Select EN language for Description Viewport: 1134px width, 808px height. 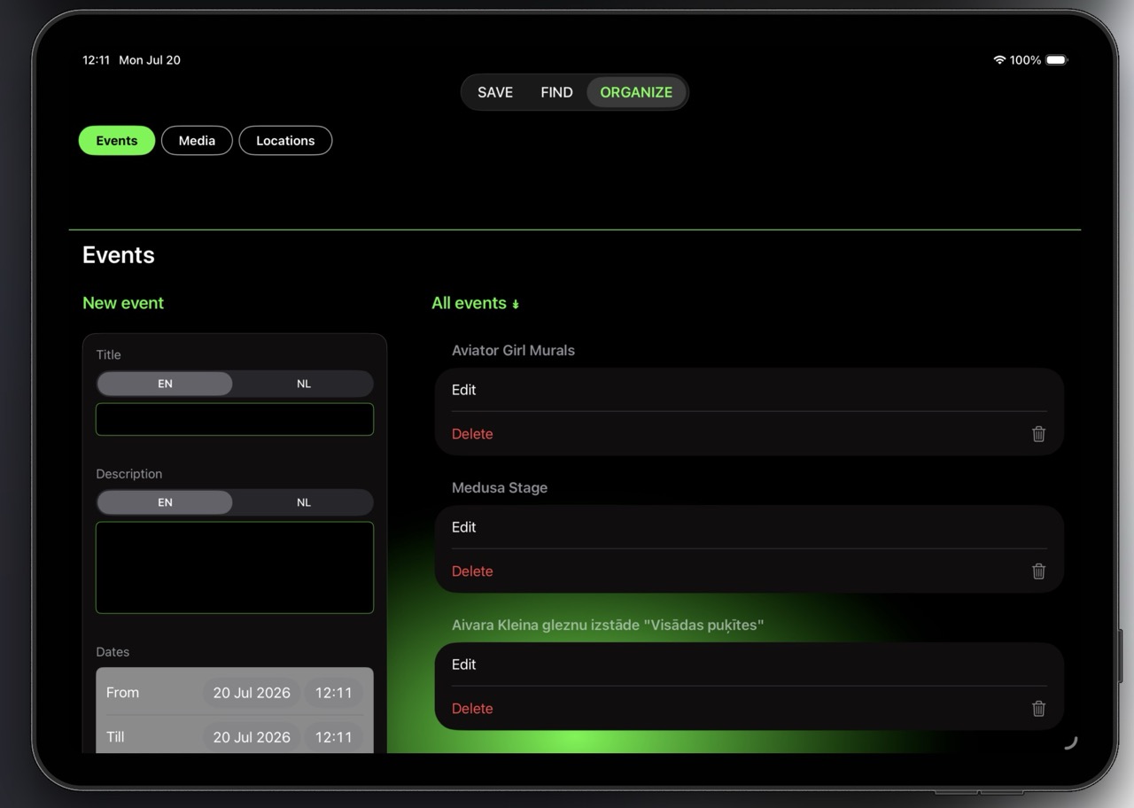click(165, 502)
